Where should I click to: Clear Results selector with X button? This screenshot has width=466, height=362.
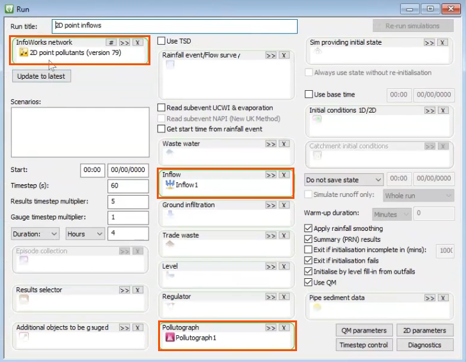tap(138, 290)
